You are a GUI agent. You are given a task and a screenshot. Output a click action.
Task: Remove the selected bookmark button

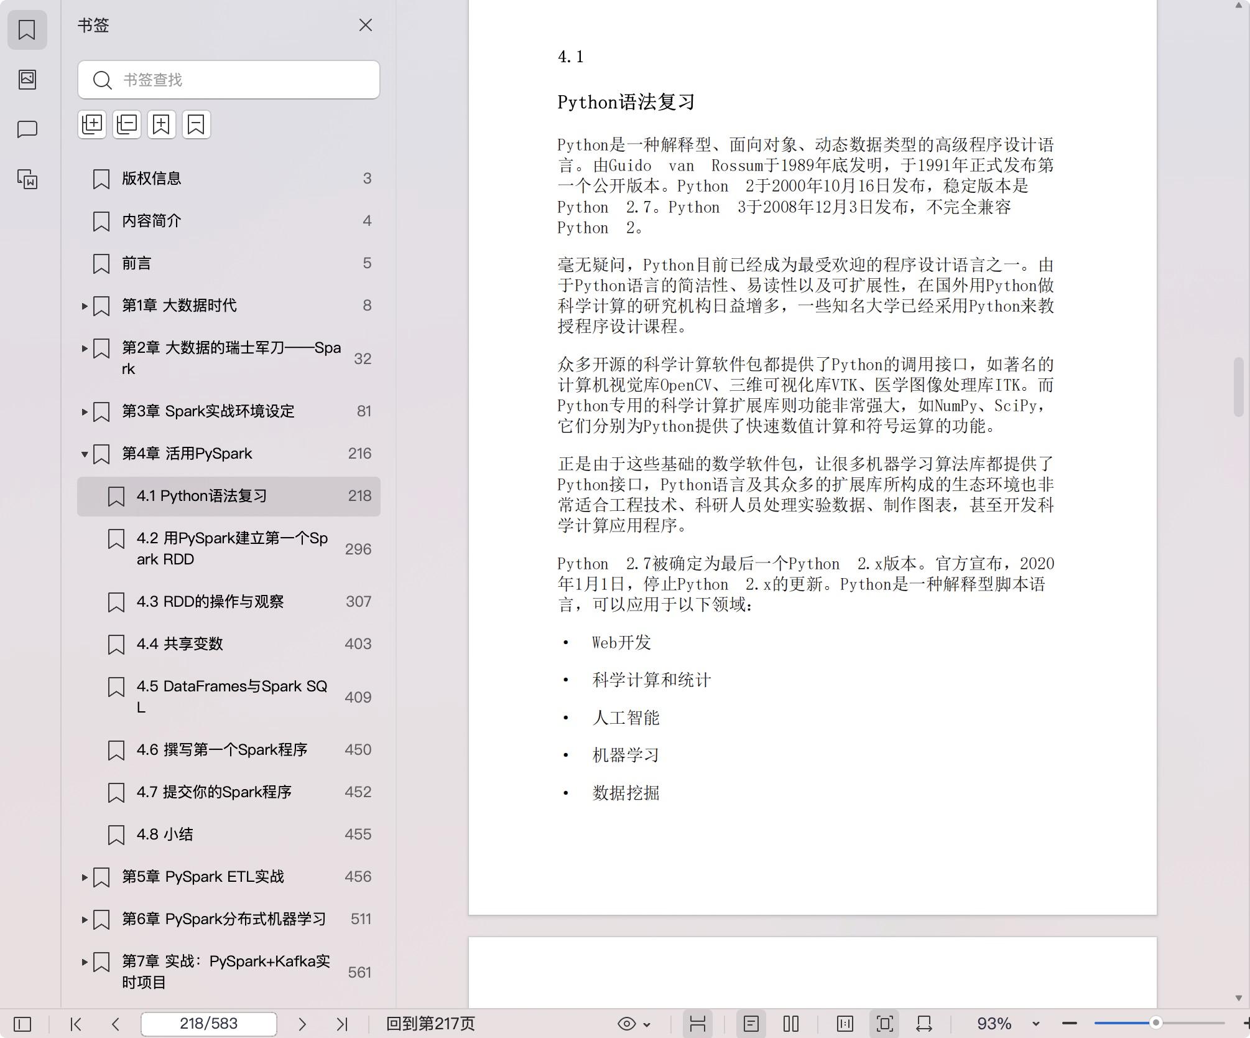coord(197,124)
